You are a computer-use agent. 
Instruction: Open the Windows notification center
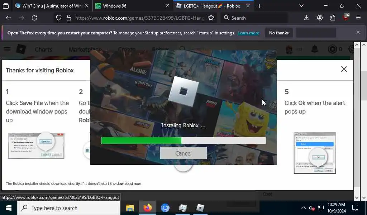coord(355,208)
